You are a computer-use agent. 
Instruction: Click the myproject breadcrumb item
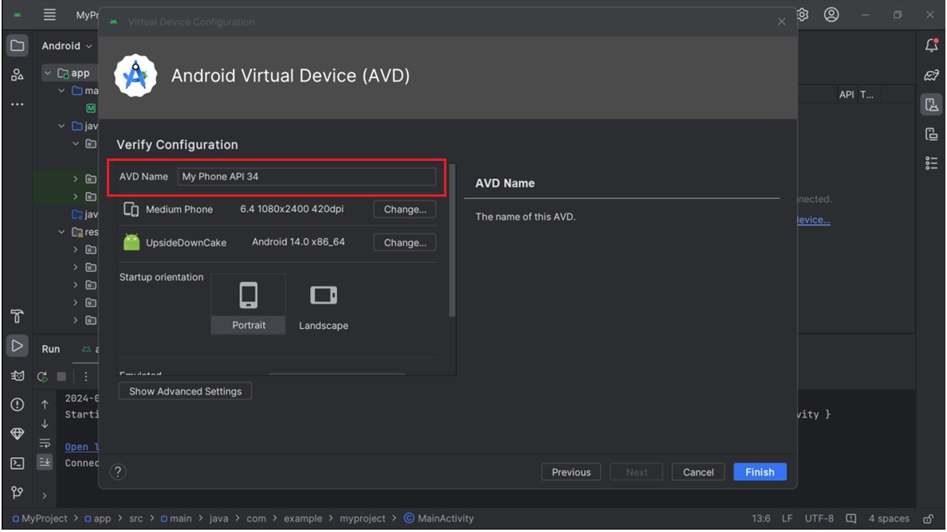coord(363,518)
